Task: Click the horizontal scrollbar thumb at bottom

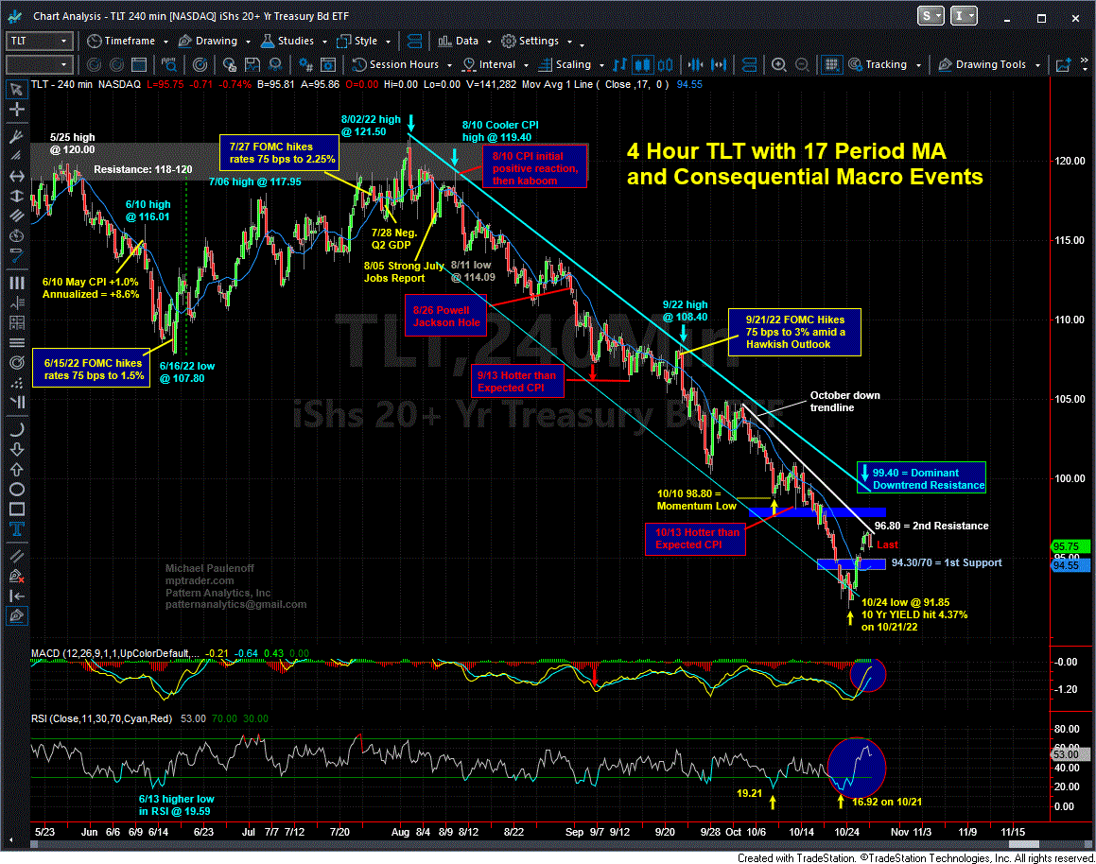Action: click(1022, 844)
